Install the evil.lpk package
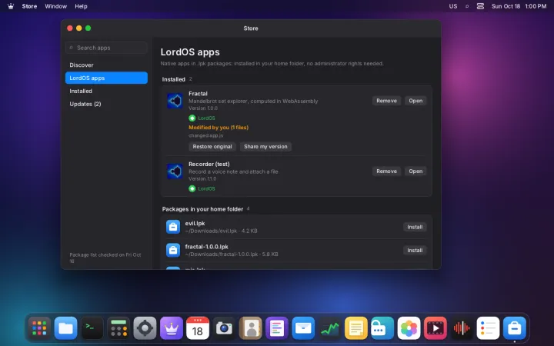The image size is (554, 346). coord(415,227)
